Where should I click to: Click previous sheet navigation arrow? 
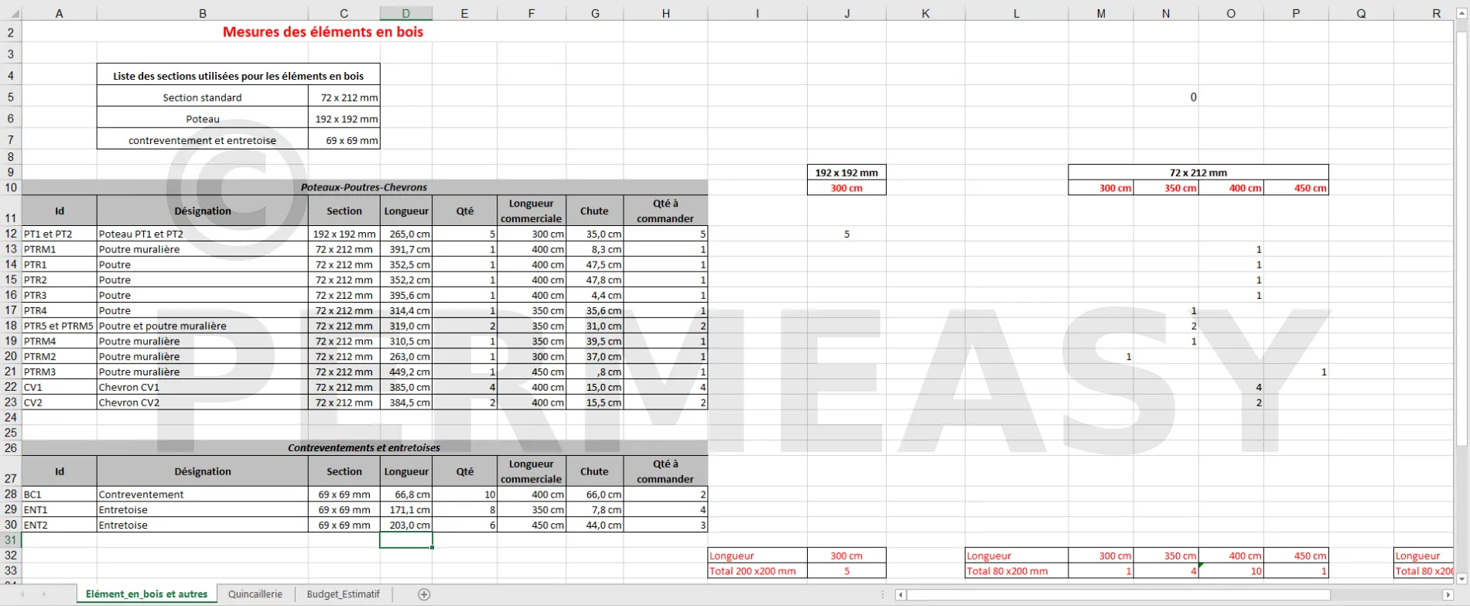[x=22, y=594]
